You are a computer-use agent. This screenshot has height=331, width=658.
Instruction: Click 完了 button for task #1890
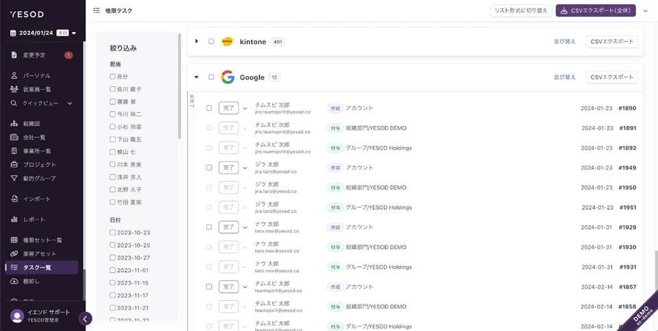point(229,108)
